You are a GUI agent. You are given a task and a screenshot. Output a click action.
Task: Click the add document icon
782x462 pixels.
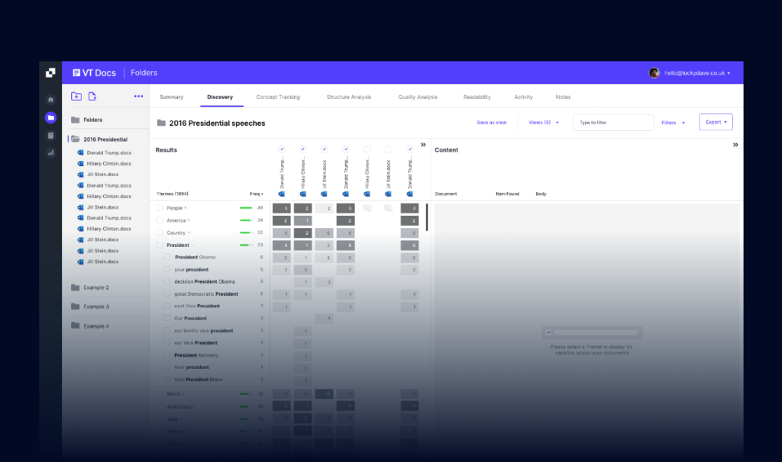(92, 96)
